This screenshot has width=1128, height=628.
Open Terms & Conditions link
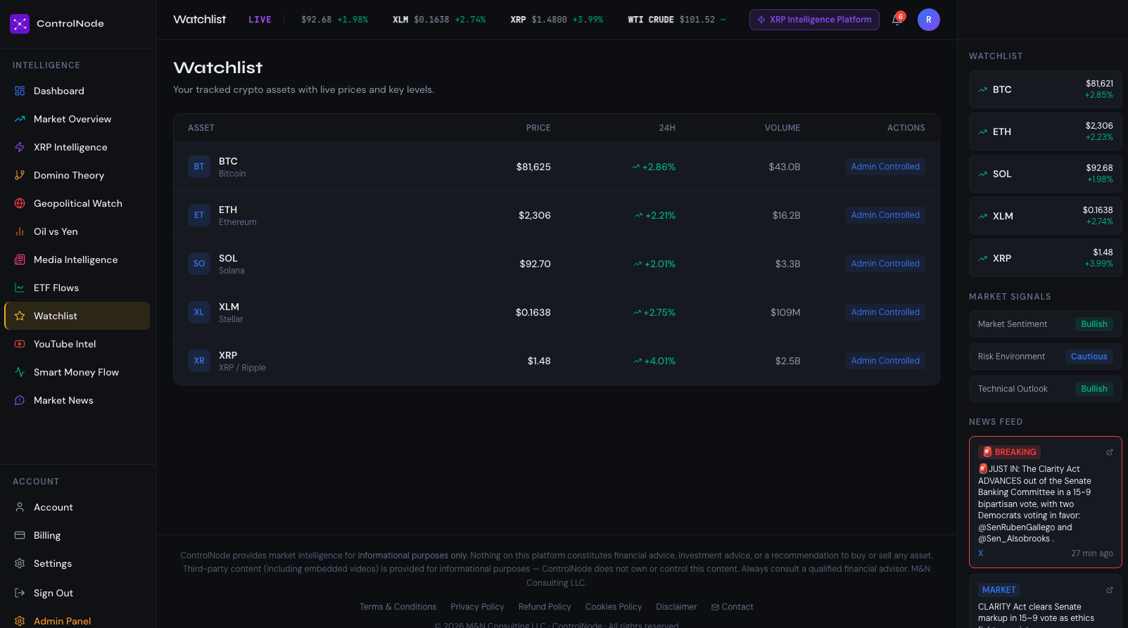point(398,607)
